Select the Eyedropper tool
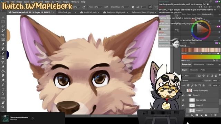 coord(3,44)
